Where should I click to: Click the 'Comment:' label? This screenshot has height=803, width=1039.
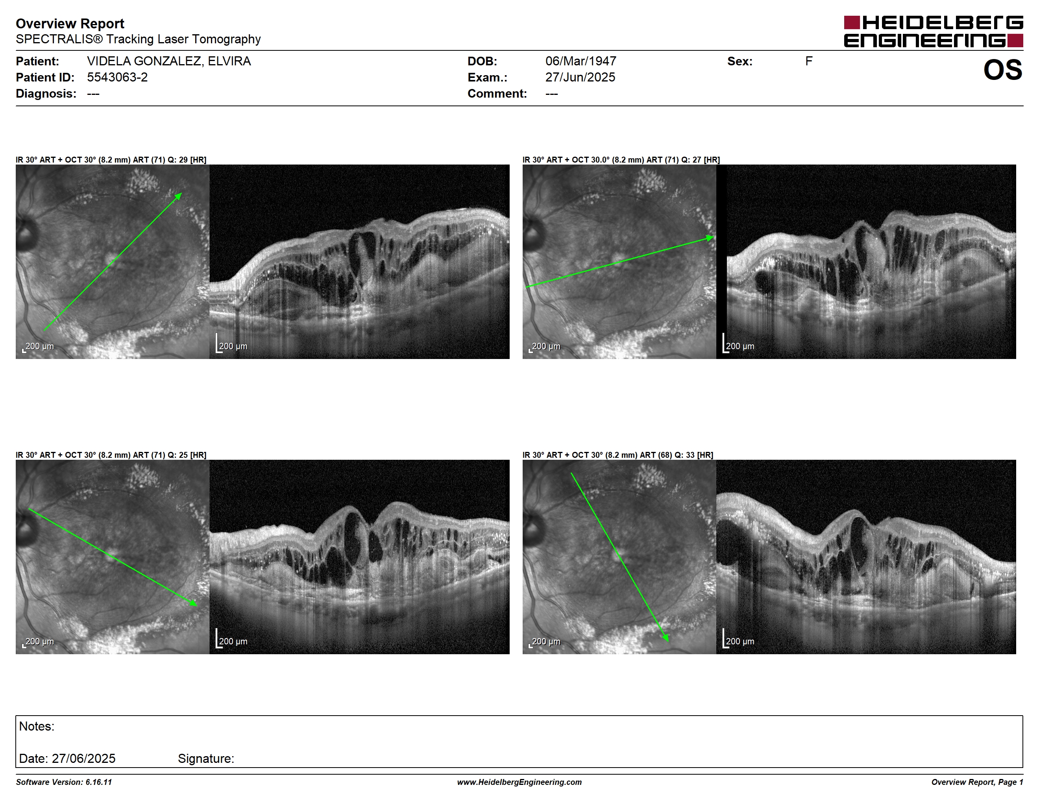(x=497, y=94)
